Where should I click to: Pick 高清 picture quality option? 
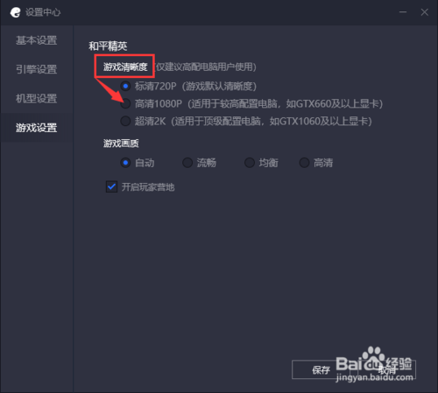pos(304,163)
